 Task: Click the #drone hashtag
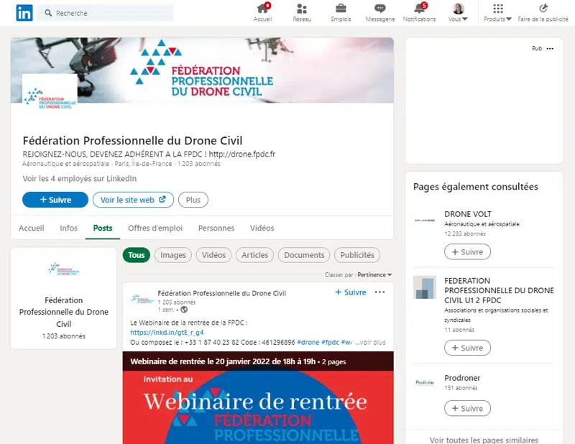(308, 342)
